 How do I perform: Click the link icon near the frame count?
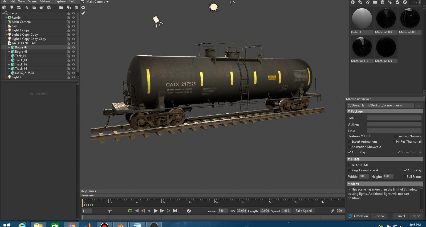[332, 211]
